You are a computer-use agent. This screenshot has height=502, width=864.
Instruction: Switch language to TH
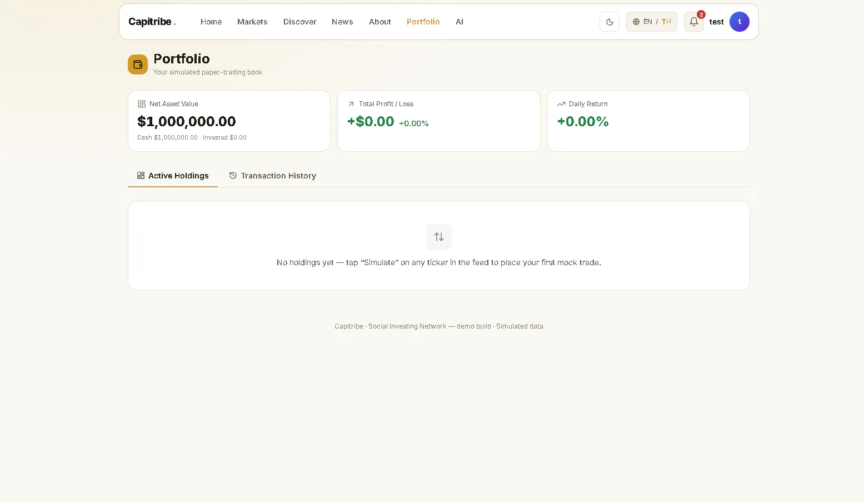pyautogui.click(x=666, y=22)
